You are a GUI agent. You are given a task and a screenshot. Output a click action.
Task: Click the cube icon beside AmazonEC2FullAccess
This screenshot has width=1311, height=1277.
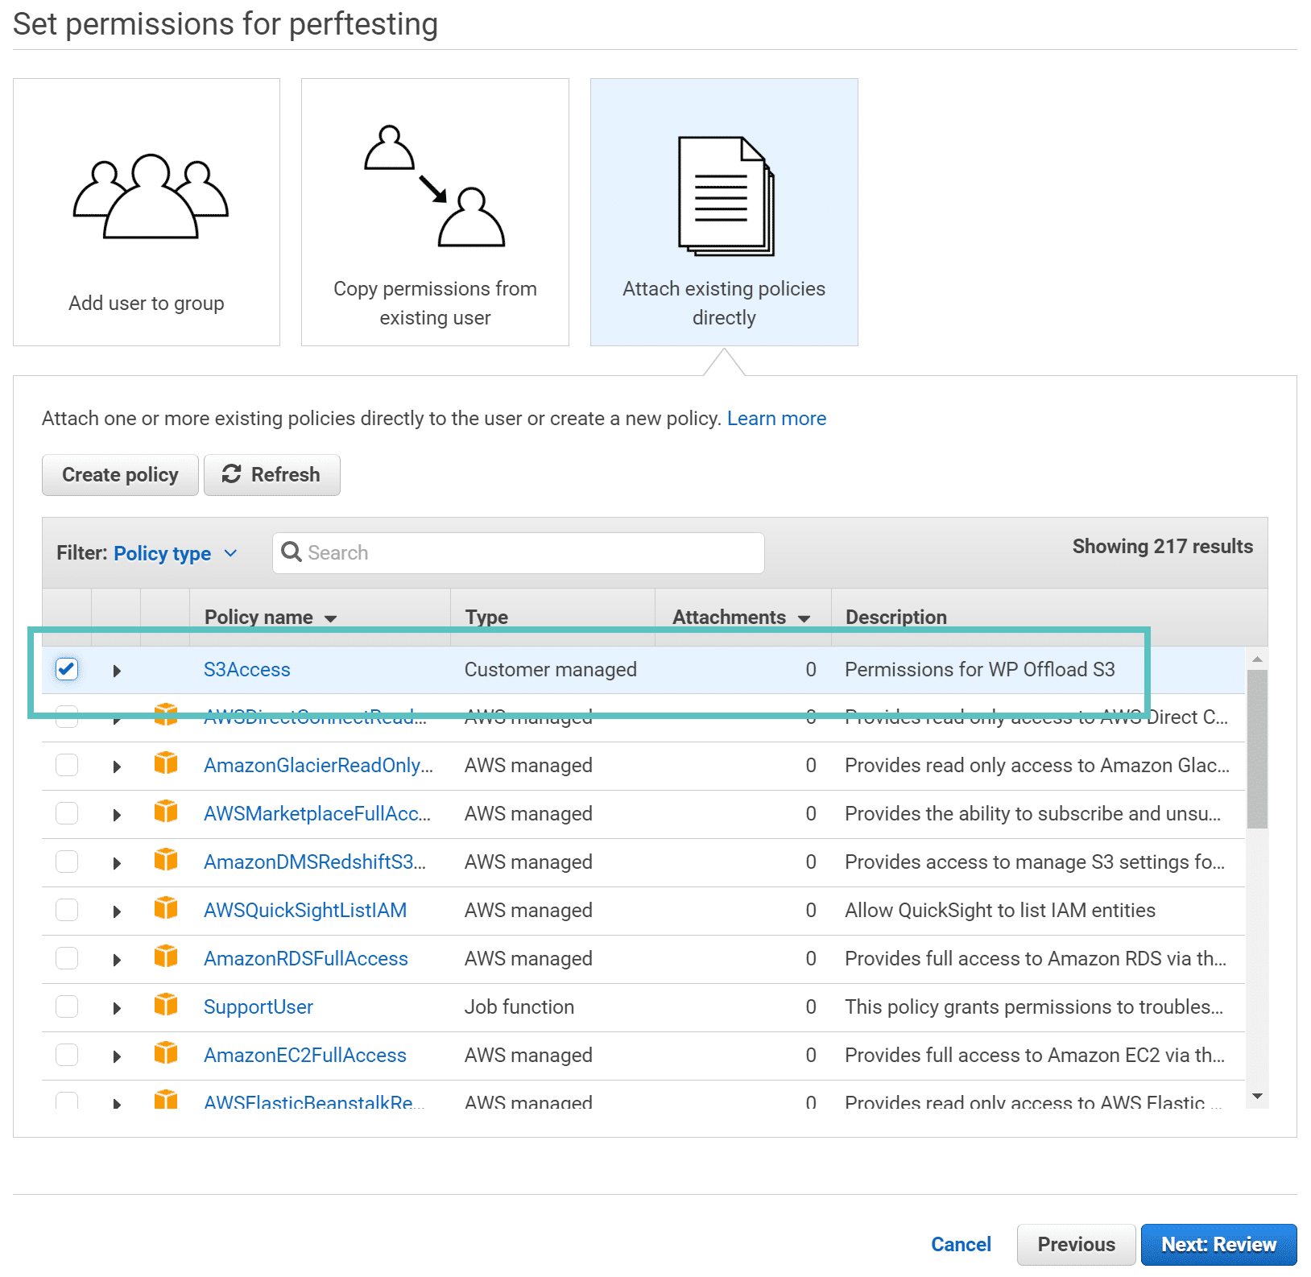166,1054
